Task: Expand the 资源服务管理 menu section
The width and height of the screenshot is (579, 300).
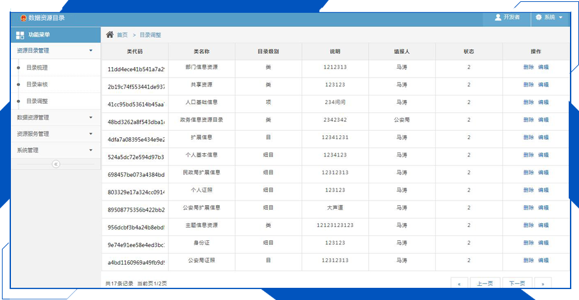Action: tap(55, 134)
